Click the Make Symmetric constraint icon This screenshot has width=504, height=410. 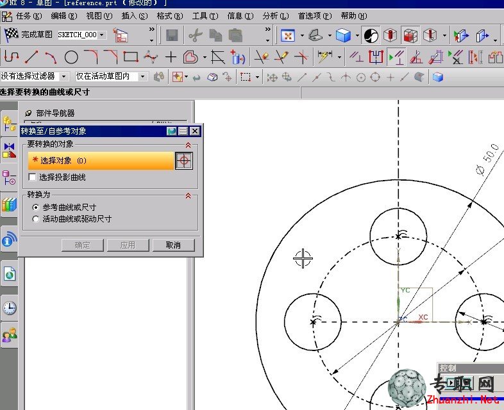pos(376,57)
